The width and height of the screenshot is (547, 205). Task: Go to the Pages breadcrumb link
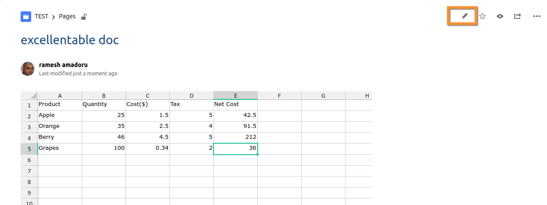[67, 17]
